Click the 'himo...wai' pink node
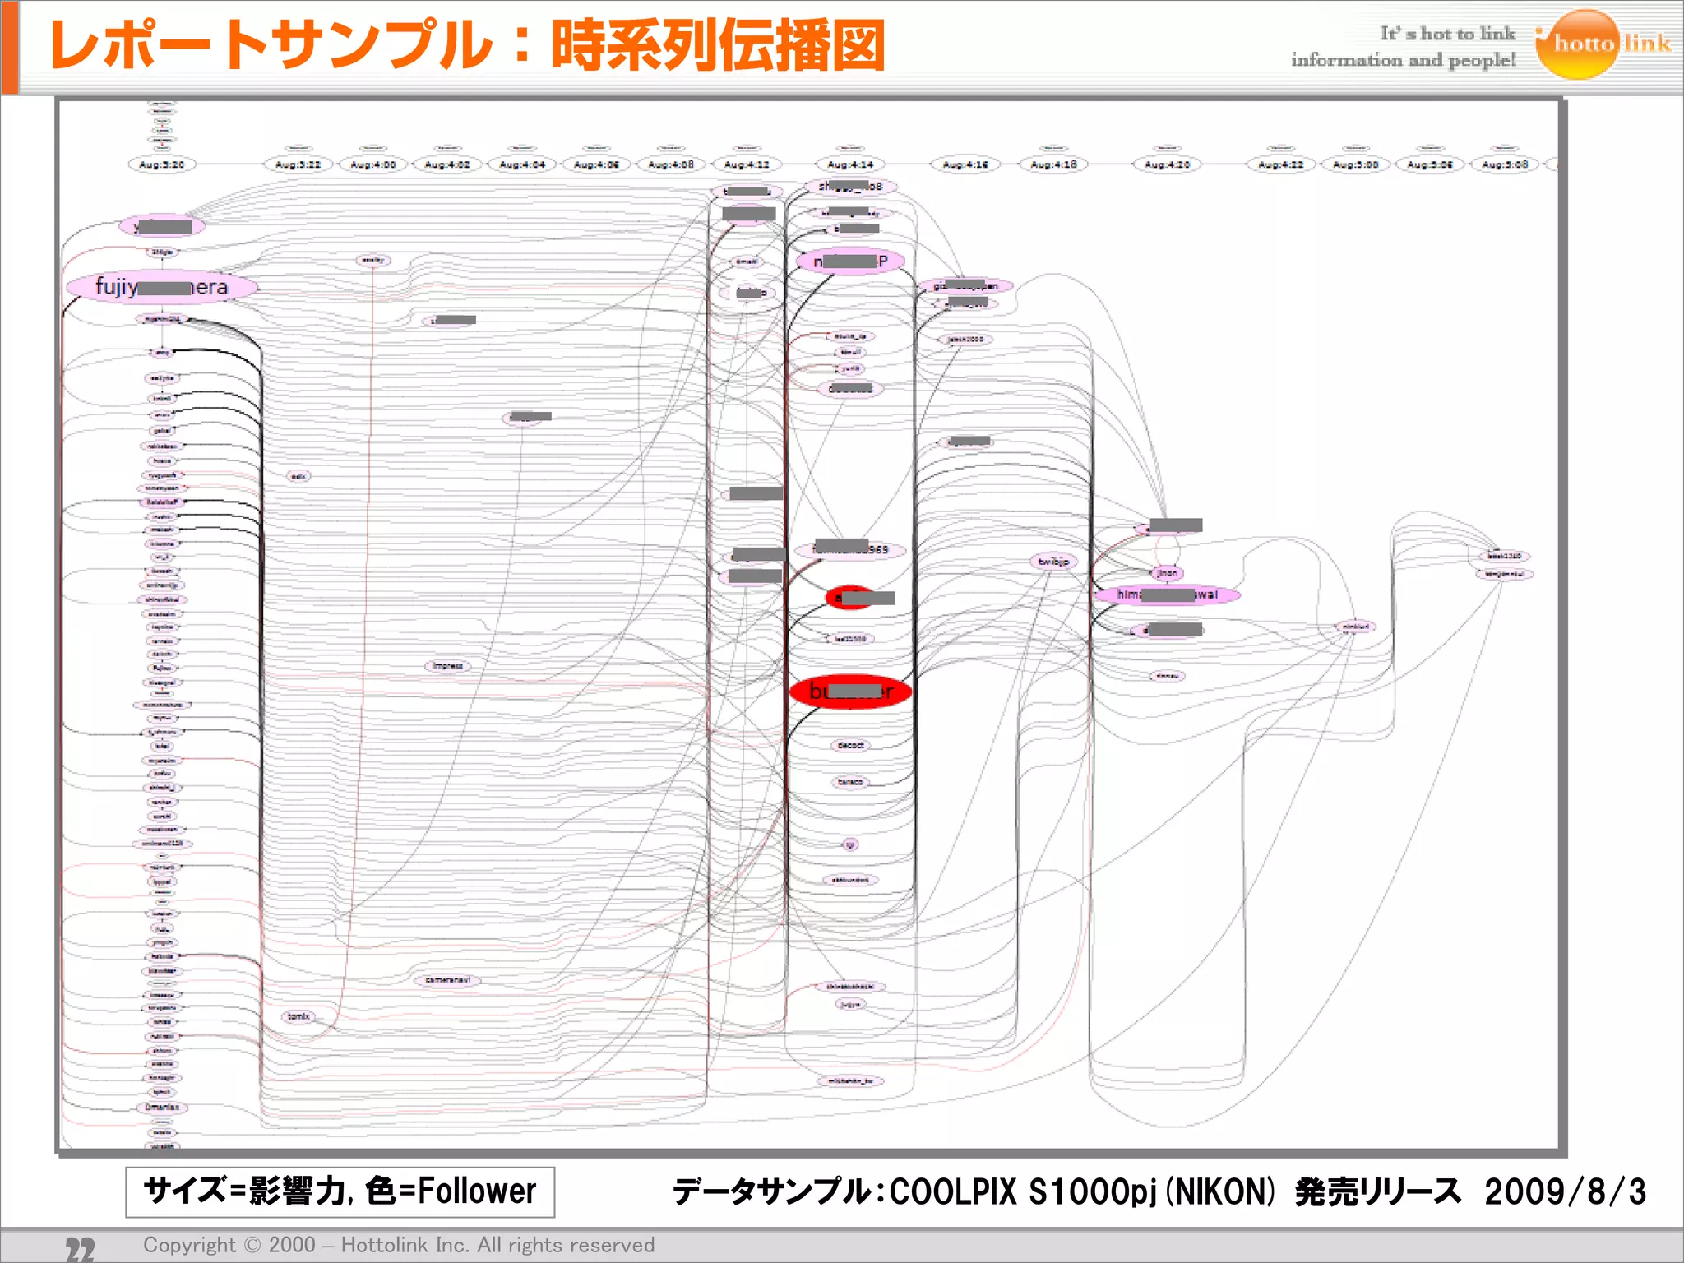Image resolution: width=1684 pixels, height=1263 pixels. 1166,594
